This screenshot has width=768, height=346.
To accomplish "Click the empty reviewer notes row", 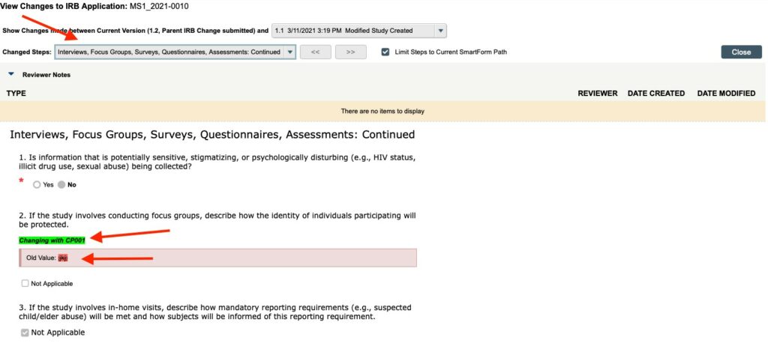I will click(382, 112).
